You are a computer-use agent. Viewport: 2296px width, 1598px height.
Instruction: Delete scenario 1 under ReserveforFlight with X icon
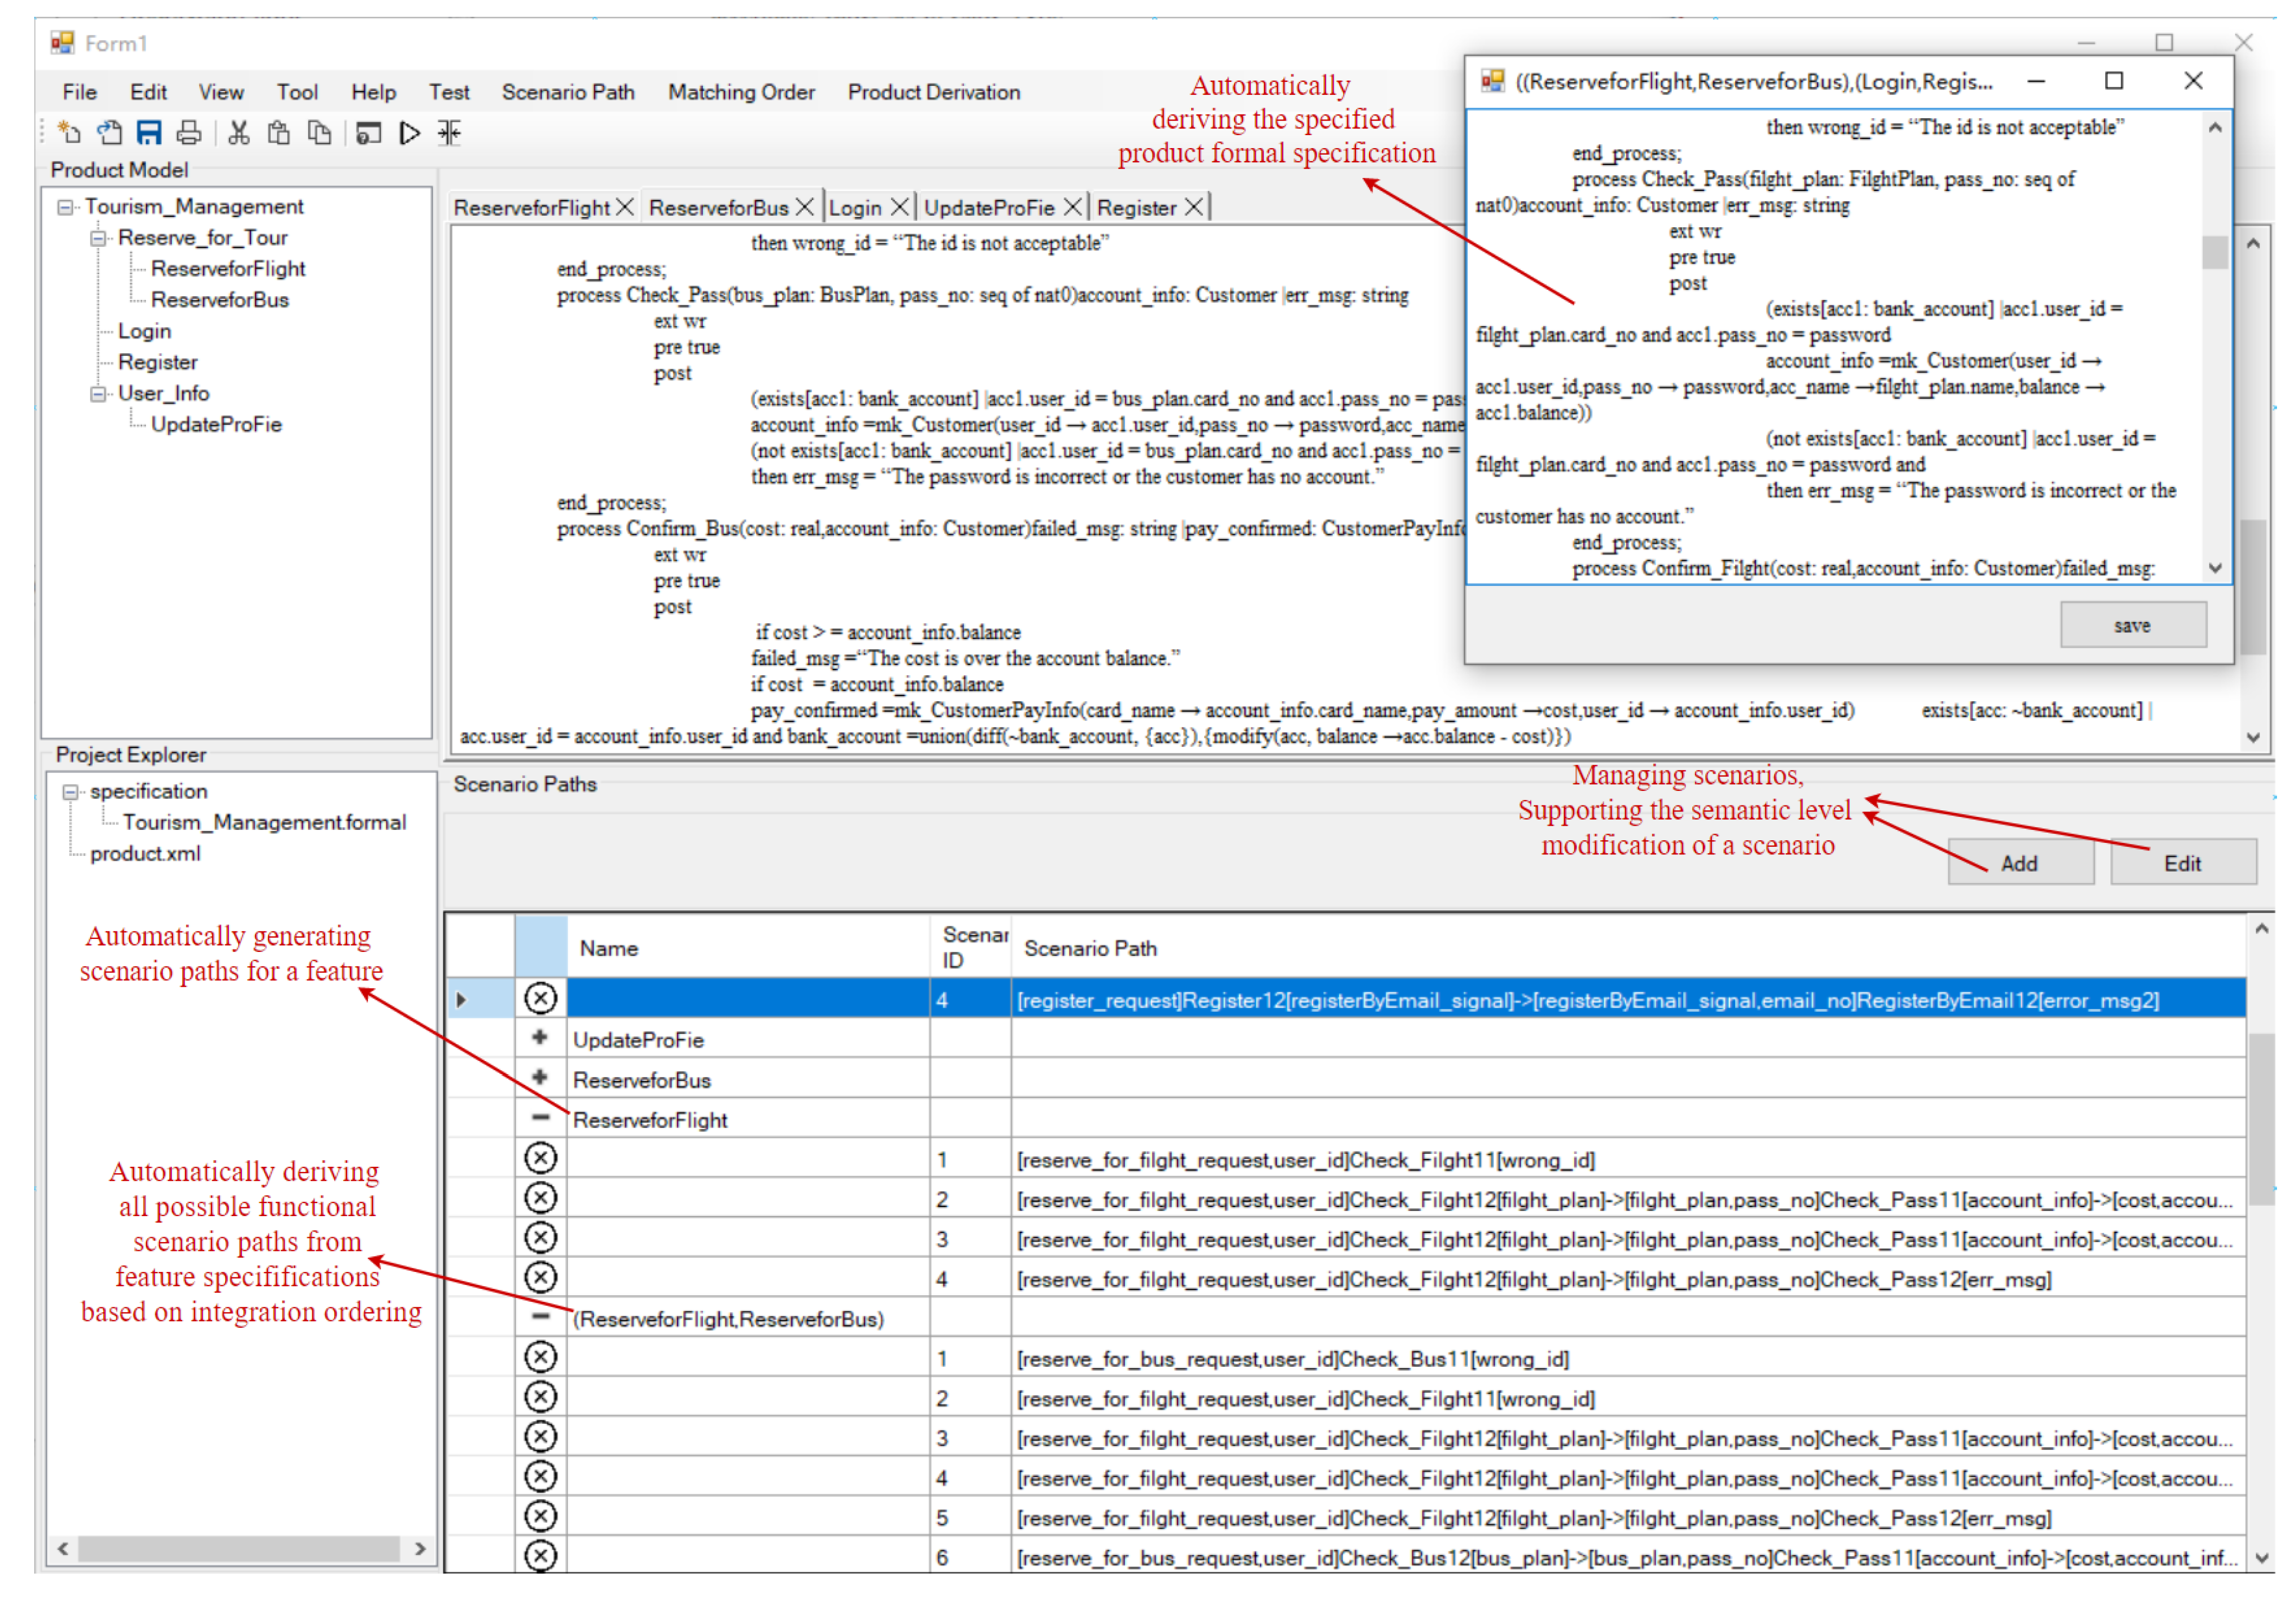point(540,1159)
